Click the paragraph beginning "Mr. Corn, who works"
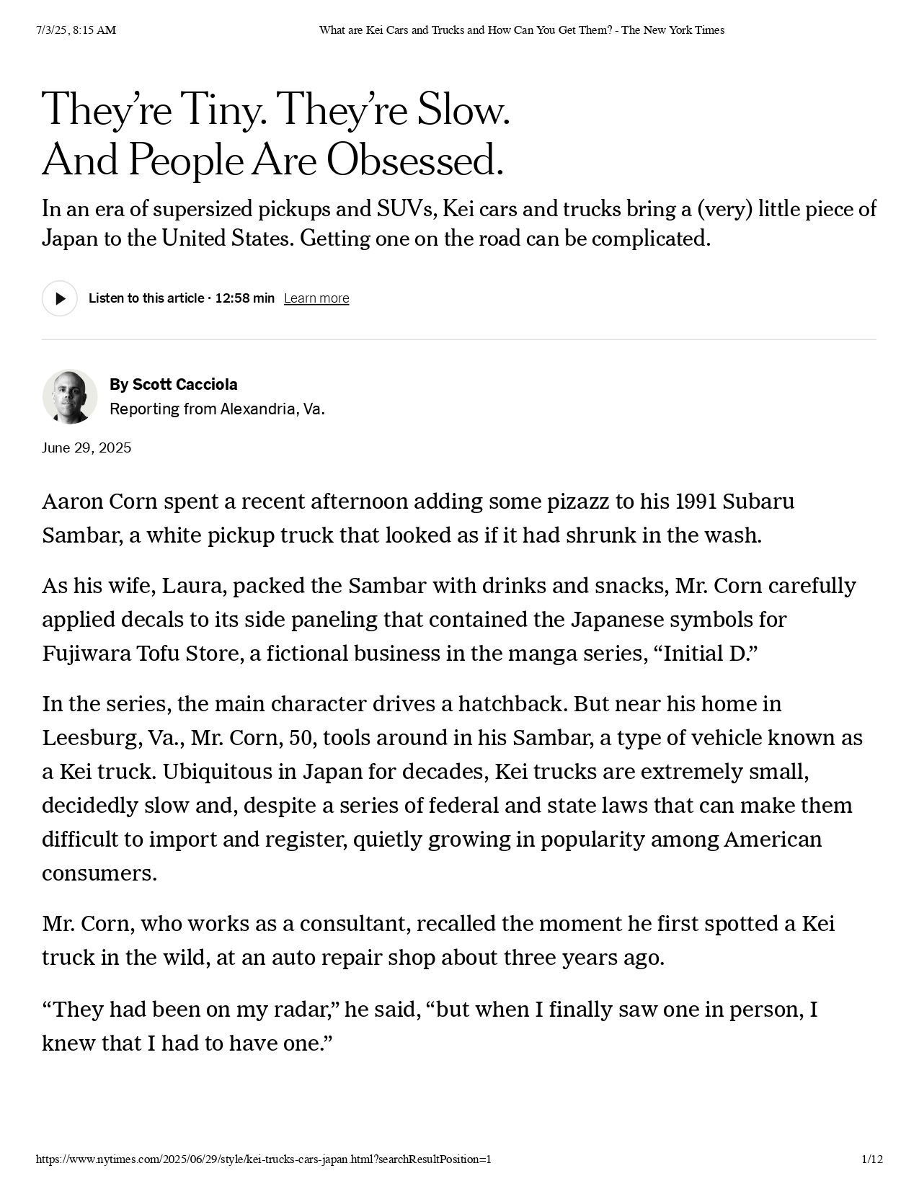This screenshot has width=919, height=1189. (438, 940)
